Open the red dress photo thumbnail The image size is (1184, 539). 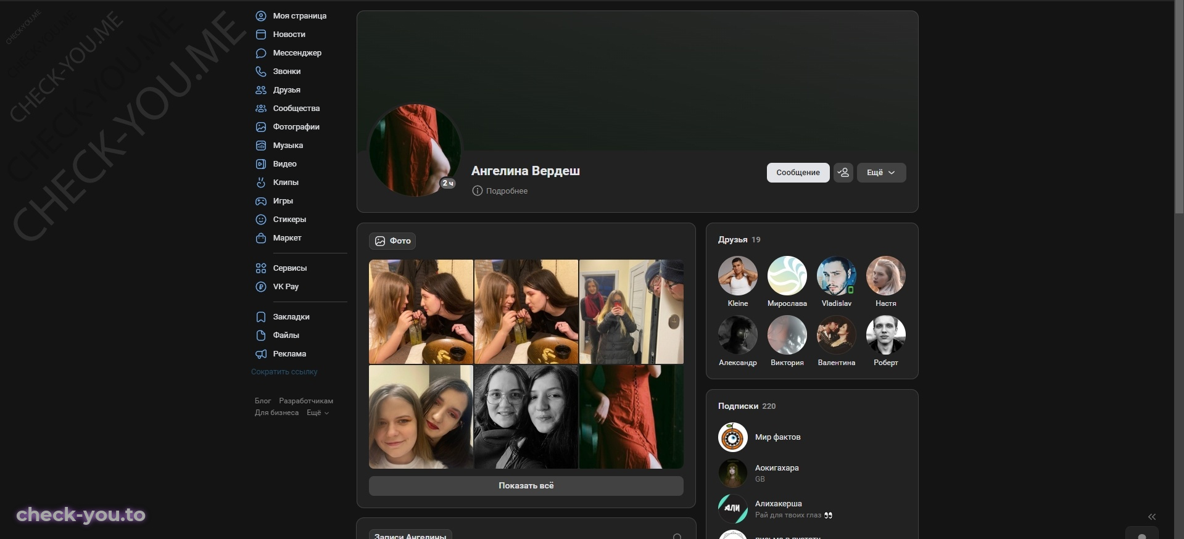(x=631, y=417)
